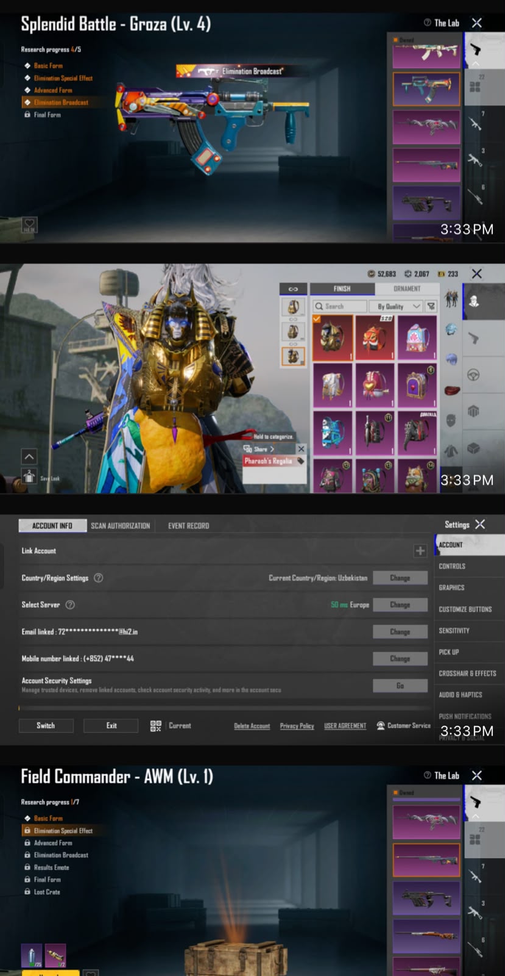This screenshot has width=505, height=976.
Task: Choose the rifle category showing 7 on Groza screen
Action: coord(475,124)
